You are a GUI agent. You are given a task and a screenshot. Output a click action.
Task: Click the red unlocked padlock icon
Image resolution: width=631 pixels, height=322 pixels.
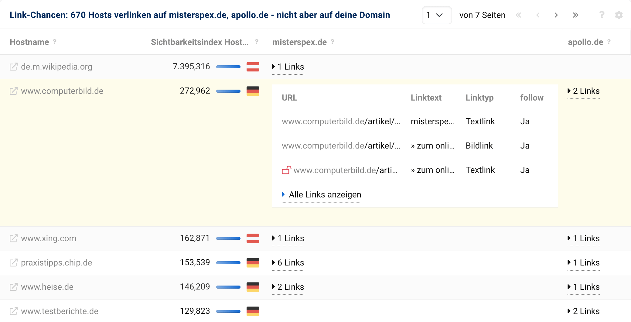pyautogui.click(x=286, y=170)
